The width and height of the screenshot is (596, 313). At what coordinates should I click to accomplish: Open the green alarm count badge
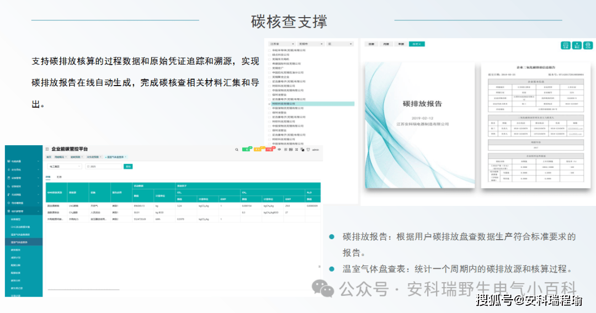(x=247, y=148)
